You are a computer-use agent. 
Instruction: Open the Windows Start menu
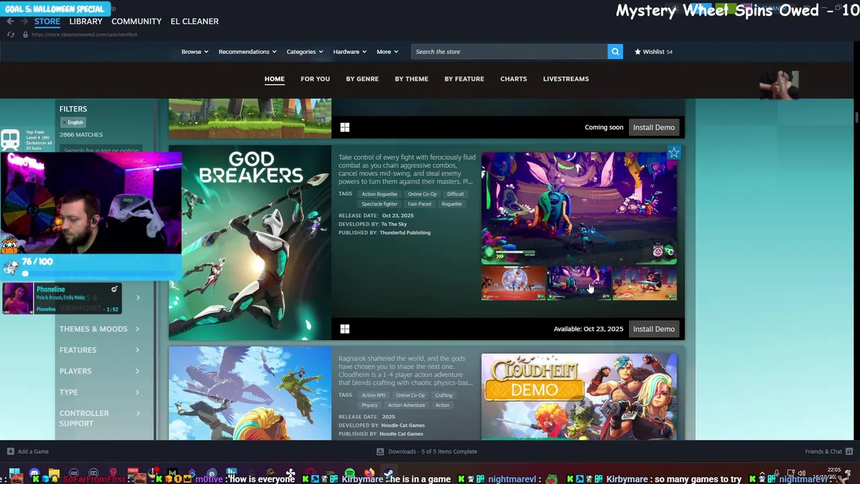point(14,474)
